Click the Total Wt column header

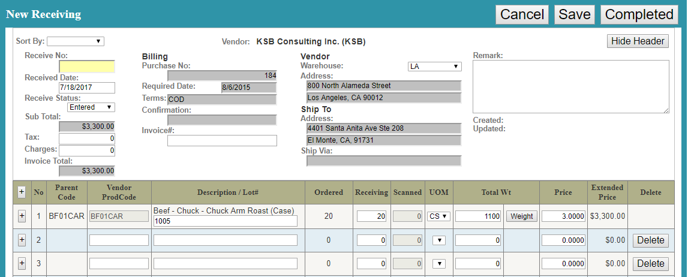[497, 192]
